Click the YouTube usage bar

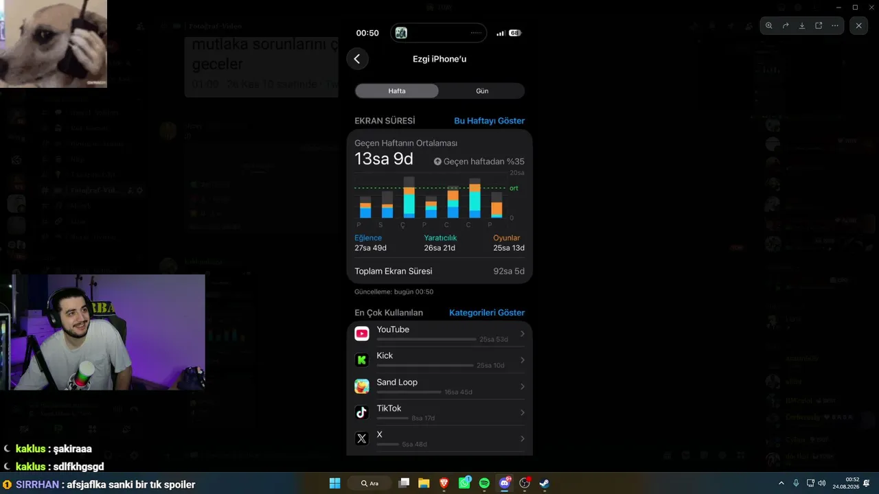click(426, 340)
